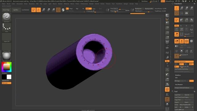The height and width of the screenshot is (111, 197).
Task: Adjust the AdjustLast slider
Action: click(x=144, y=11)
